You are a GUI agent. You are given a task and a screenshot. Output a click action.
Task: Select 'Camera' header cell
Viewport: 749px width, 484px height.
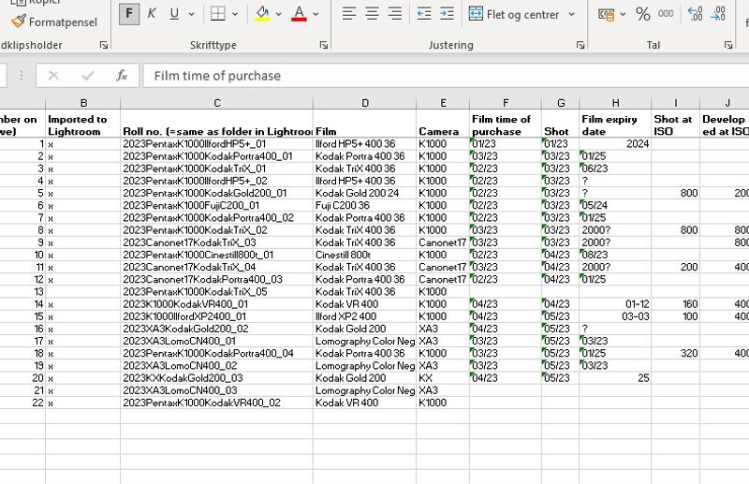[x=443, y=125]
